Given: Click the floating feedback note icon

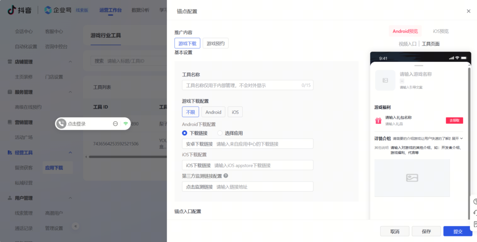Looking at the screenshot, I should click(475, 224).
